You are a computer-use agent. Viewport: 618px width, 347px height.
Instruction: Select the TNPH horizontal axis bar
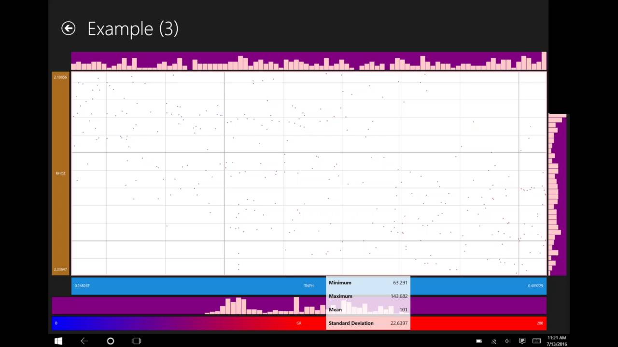point(309,286)
